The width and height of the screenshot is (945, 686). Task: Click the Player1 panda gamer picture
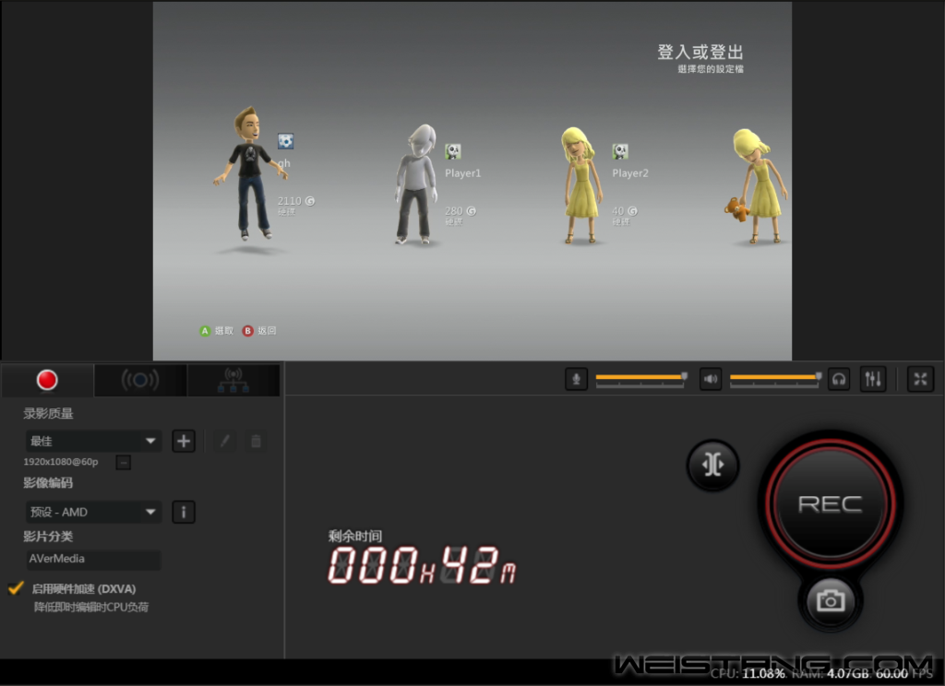point(453,151)
